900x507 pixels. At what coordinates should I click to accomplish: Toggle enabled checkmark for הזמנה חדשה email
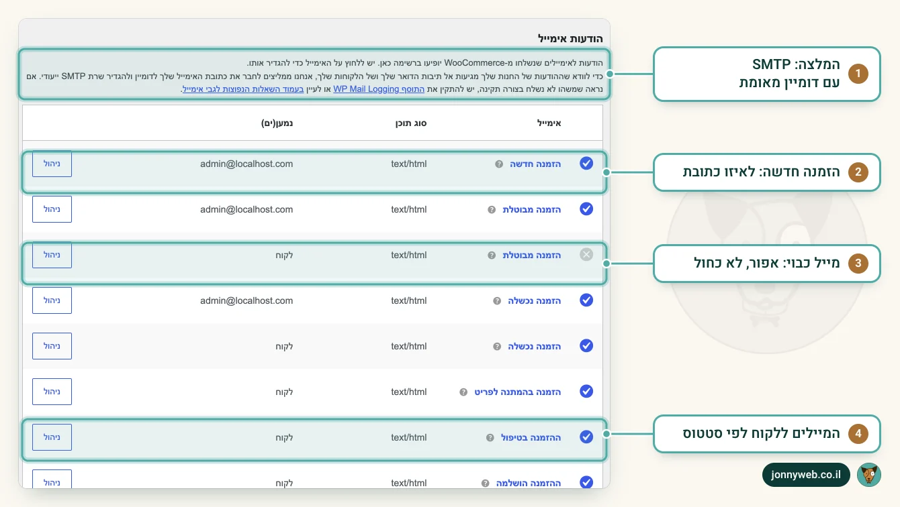(586, 163)
